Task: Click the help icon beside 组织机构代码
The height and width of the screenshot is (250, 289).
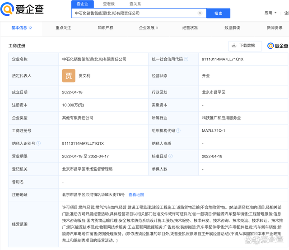Action: [x=177, y=131]
